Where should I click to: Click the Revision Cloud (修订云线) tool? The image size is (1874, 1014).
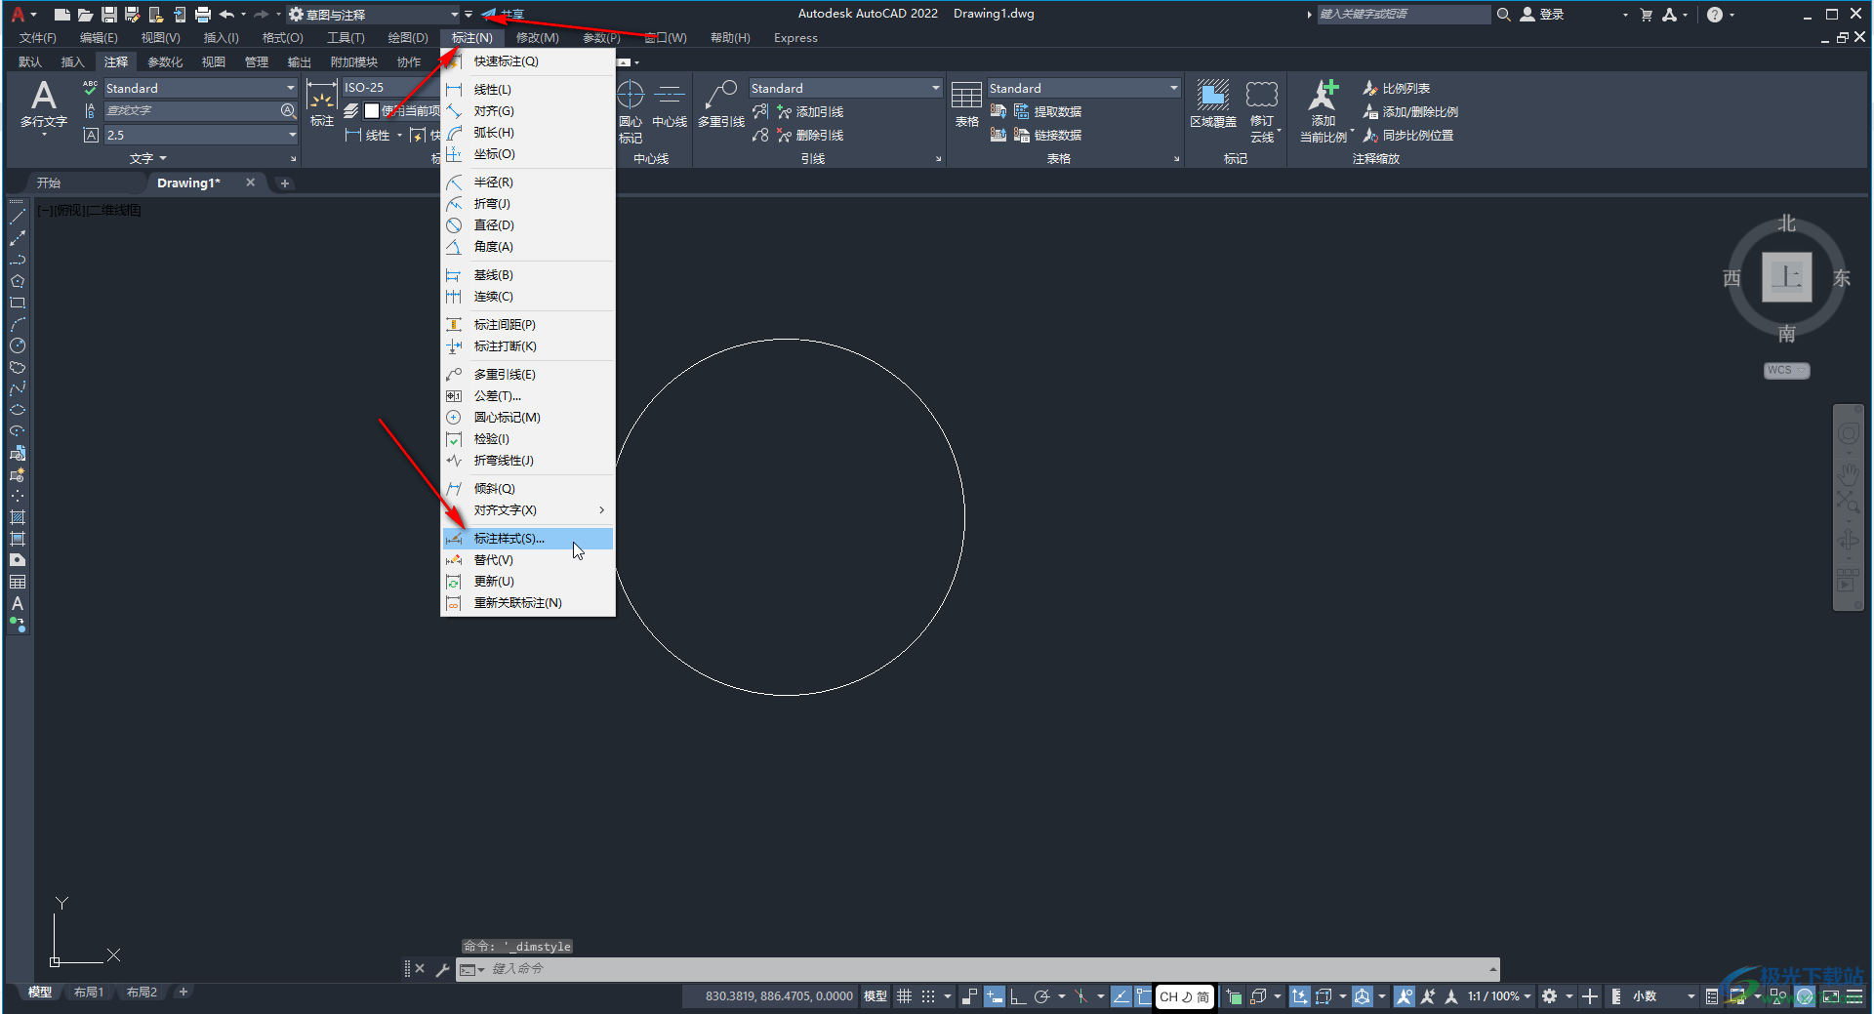1262,111
